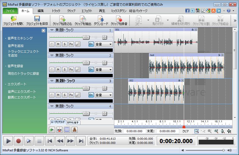Viewport: 239px width, 155px height.
Task: Mute track 3 with M button
Action: [x=58, y=95]
